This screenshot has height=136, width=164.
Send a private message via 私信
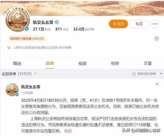pos(139,24)
